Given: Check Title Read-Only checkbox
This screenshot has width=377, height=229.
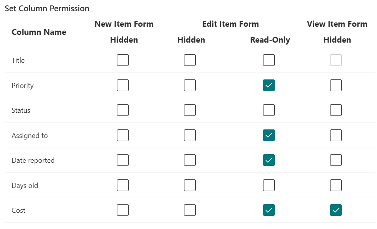Looking at the screenshot, I should [269, 60].
